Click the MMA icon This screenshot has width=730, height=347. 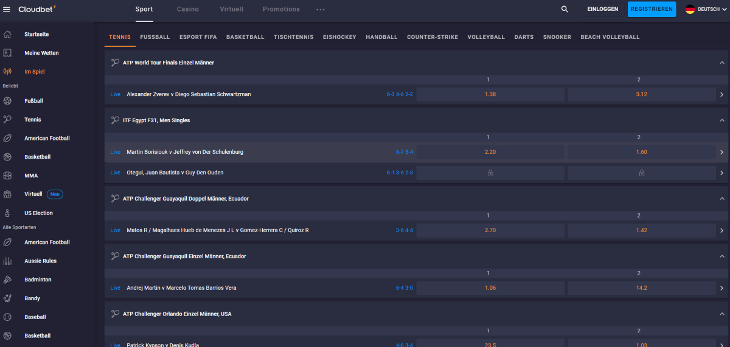pyautogui.click(x=7, y=176)
